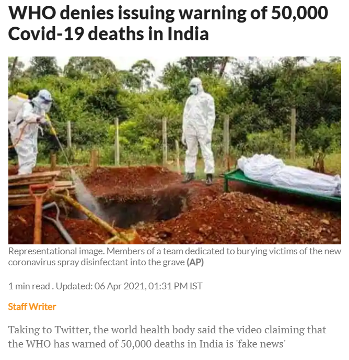The image size is (349, 360).
Task: Click the '1 min read' label
Action: pos(29,286)
